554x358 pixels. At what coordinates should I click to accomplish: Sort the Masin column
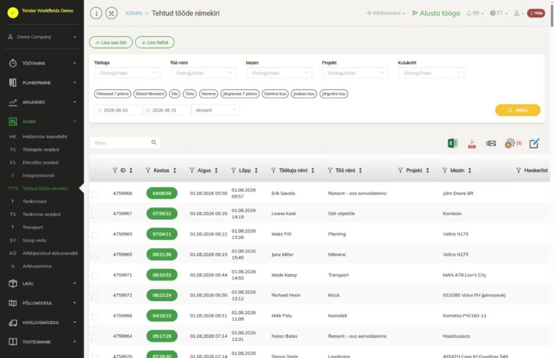pyautogui.click(x=470, y=170)
